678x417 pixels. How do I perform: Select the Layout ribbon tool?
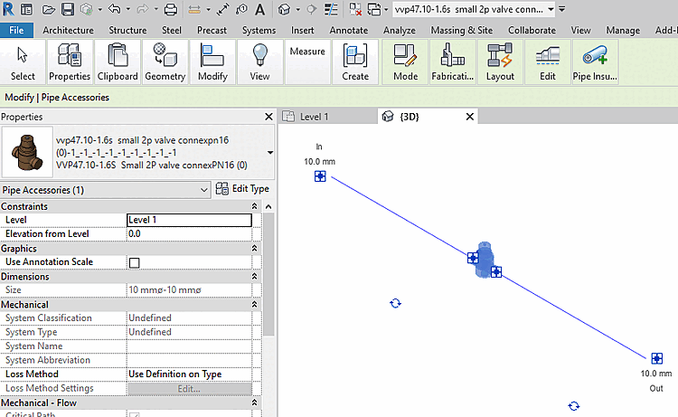(x=500, y=62)
